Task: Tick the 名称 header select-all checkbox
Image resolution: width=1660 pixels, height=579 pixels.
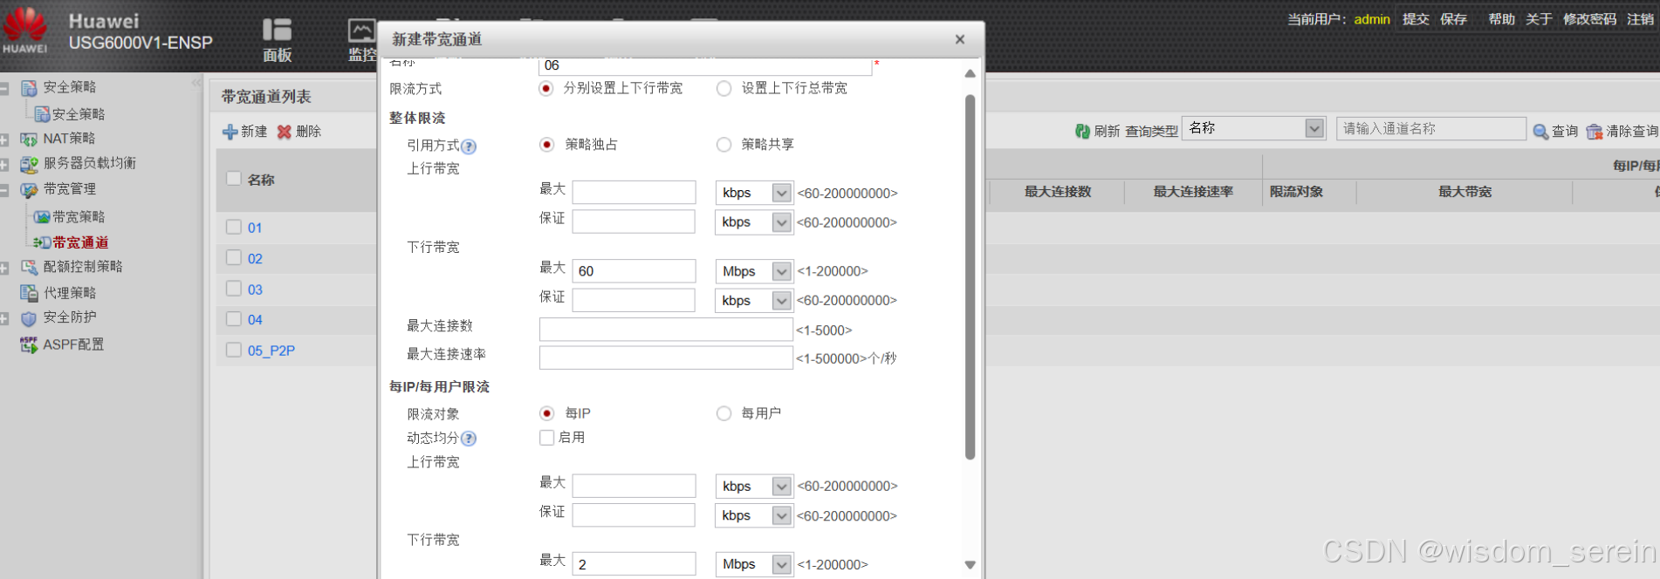Action: point(234,178)
